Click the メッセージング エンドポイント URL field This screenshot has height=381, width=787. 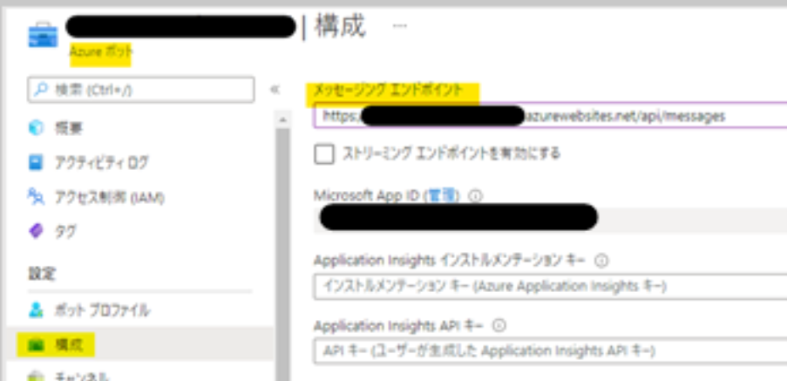click(x=550, y=115)
